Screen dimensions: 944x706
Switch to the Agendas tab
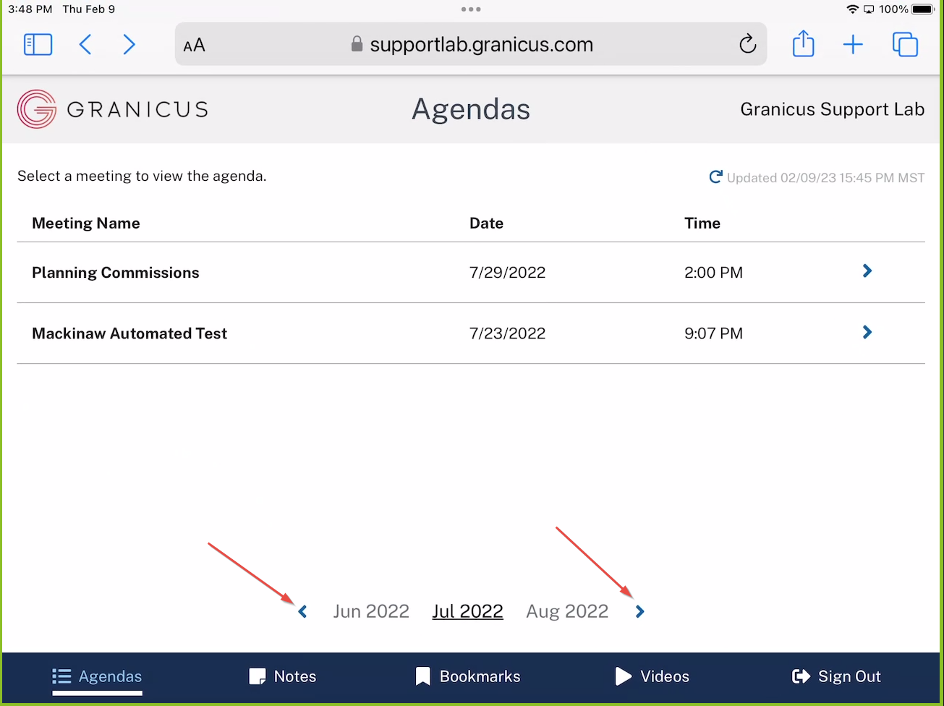coord(97,677)
